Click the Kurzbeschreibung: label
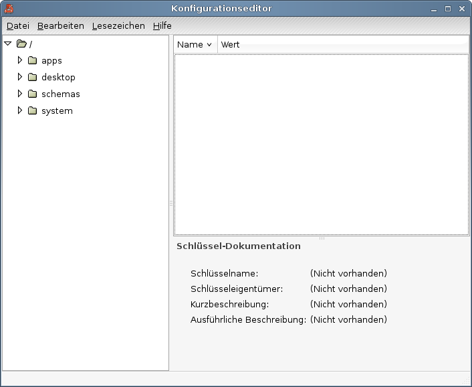472x387 pixels. tap(230, 305)
